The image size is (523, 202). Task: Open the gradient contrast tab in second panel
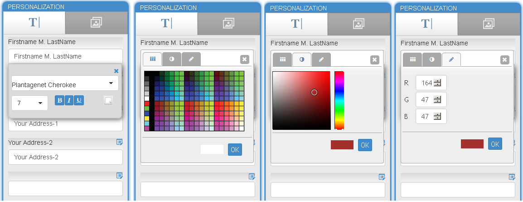[x=172, y=59]
